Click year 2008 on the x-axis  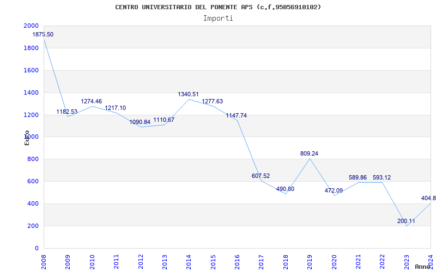pos(44,262)
